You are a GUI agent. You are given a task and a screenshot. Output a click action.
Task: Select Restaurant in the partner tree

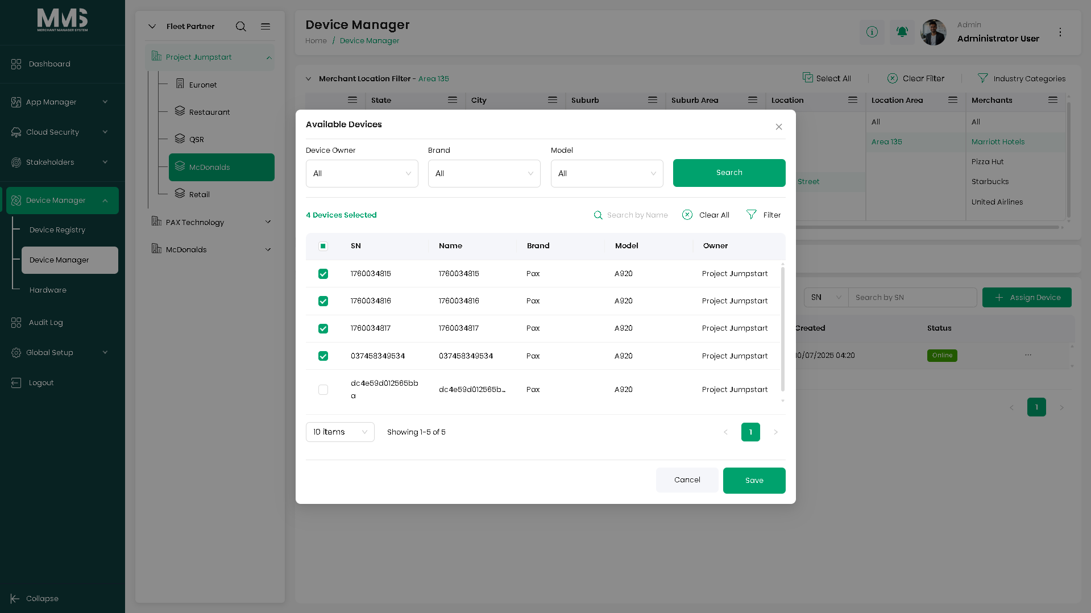coord(209,112)
